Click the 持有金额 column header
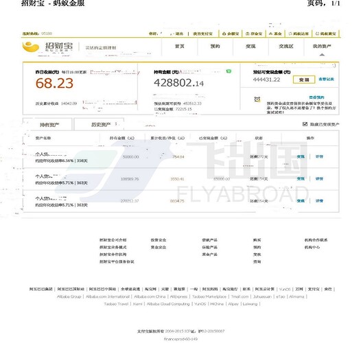Screen dimensions: 363x343 121,138
